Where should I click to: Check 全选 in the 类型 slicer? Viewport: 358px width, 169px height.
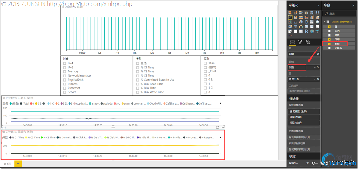pos(138,63)
